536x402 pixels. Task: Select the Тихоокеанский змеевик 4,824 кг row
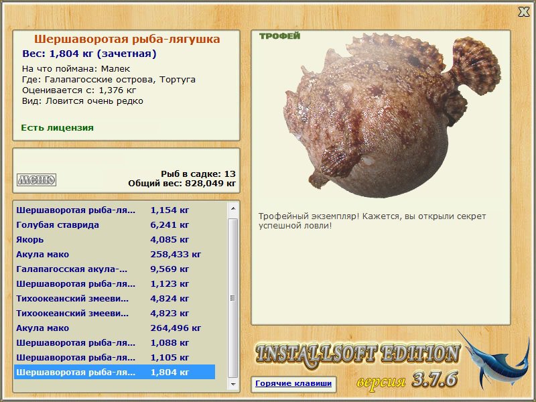[115, 298]
